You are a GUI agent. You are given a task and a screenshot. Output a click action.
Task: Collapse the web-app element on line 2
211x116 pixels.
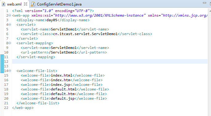point(10,15)
